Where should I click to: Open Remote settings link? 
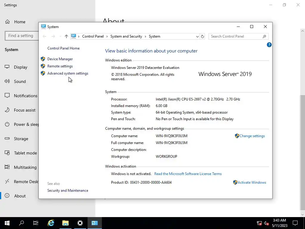[x=60, y=66]
